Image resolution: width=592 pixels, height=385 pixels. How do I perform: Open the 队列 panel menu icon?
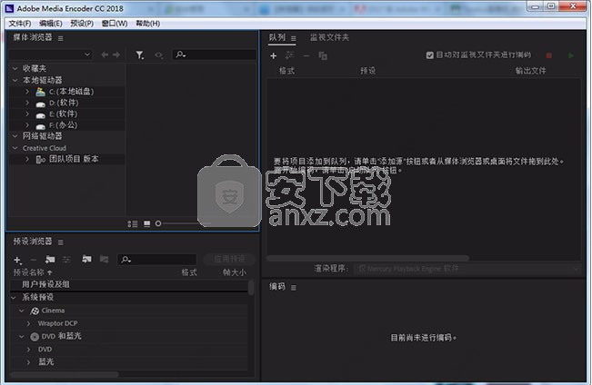point(294,38)
